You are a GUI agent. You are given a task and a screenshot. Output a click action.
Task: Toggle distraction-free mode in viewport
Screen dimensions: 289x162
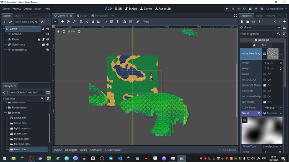(x=235, y=16)
